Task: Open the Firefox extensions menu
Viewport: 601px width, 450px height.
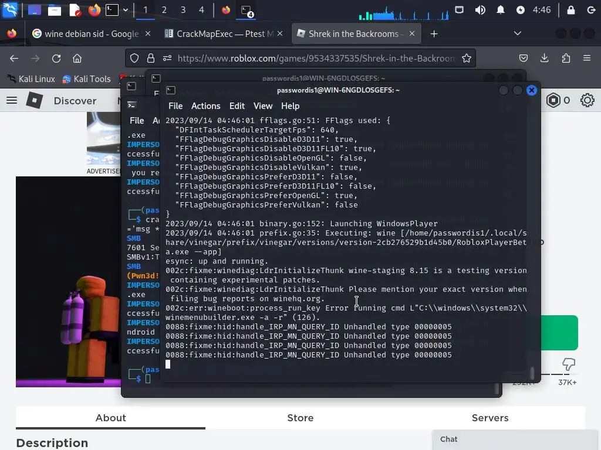Action: 566,58
